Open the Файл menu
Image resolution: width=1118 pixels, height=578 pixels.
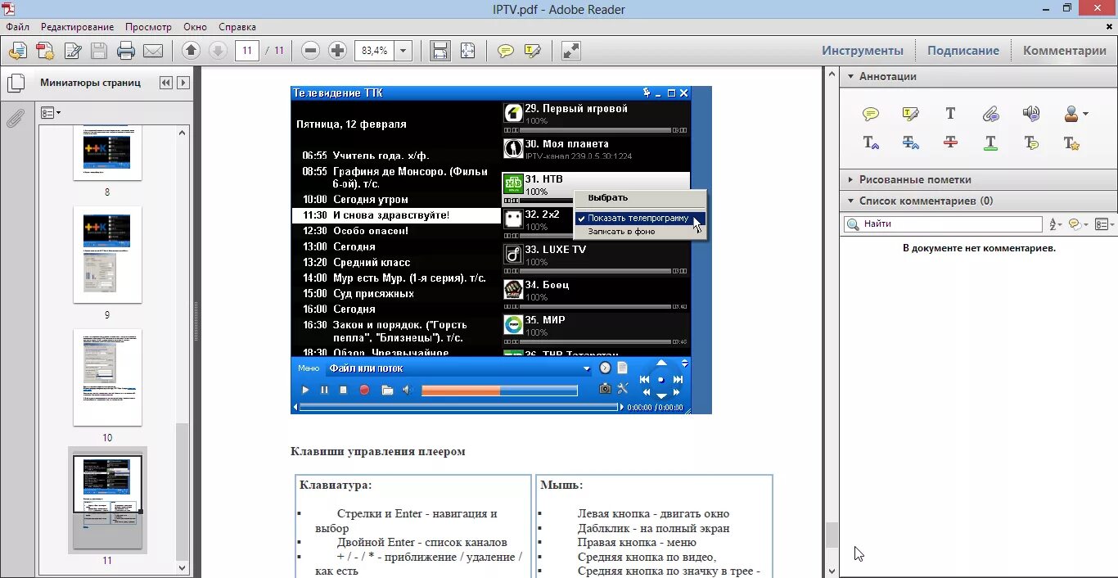click(x=18, y=27)
